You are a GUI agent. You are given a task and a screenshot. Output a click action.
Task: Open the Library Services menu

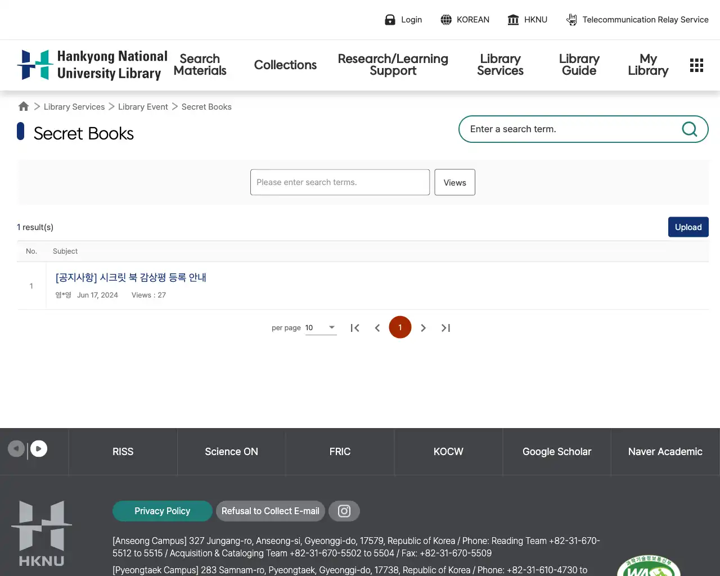tap(500, 65)
